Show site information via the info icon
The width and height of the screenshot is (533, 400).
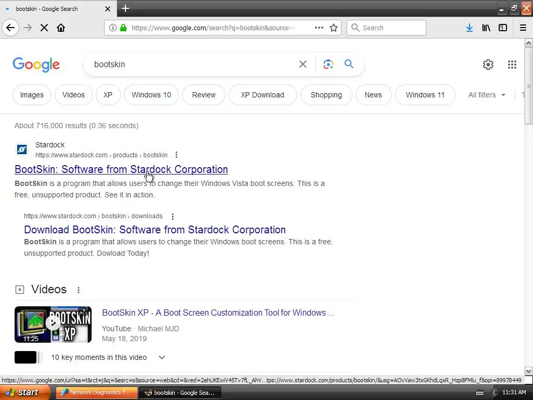point(112,28)
